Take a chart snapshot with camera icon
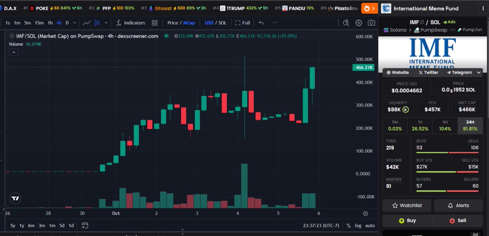 [371, 23]
